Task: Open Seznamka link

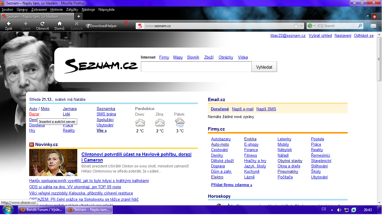Action: pos(106,109)
